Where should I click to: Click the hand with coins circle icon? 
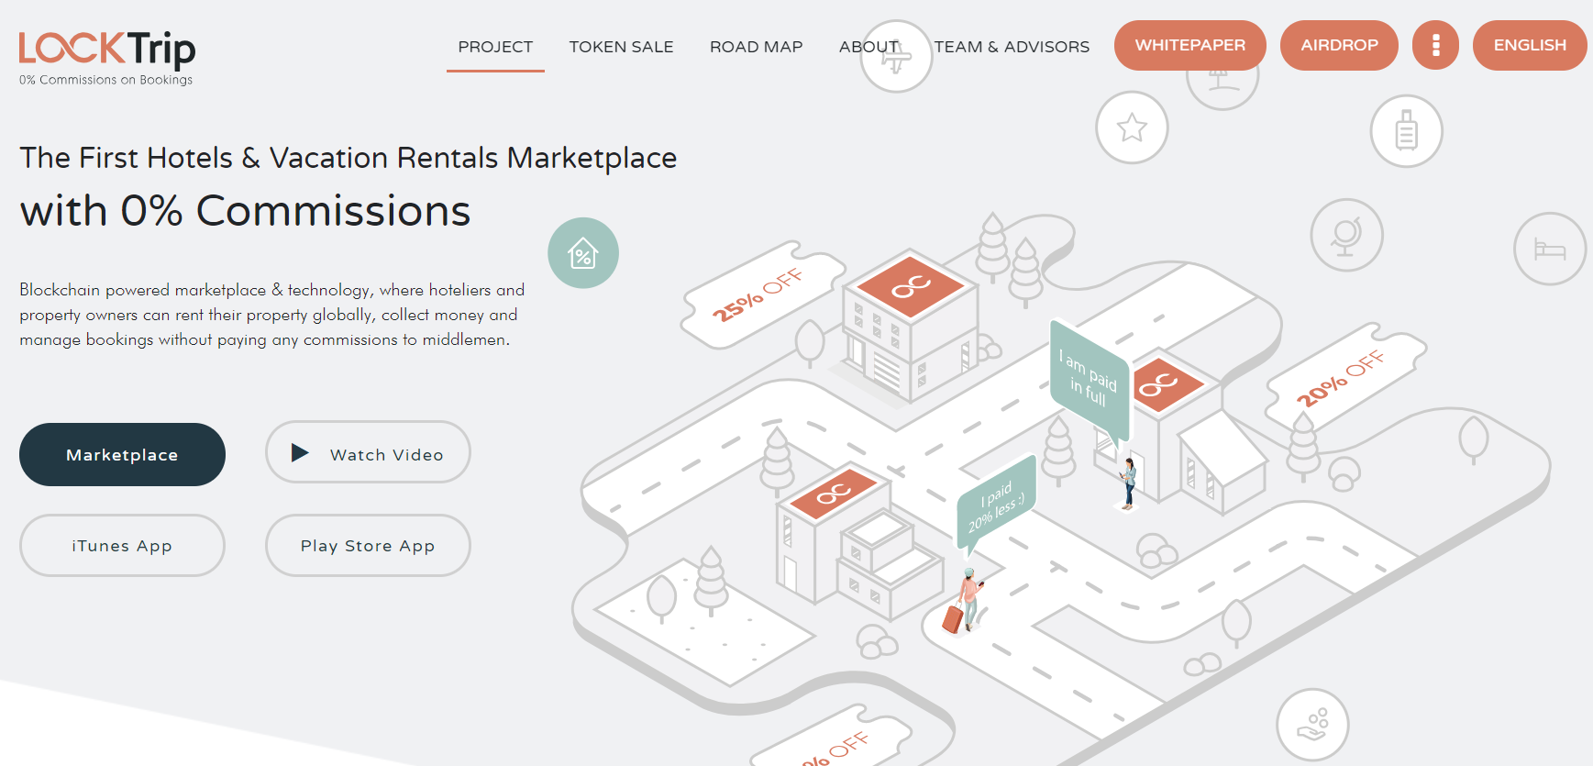pyautogui.click(x=1312, y=725)
